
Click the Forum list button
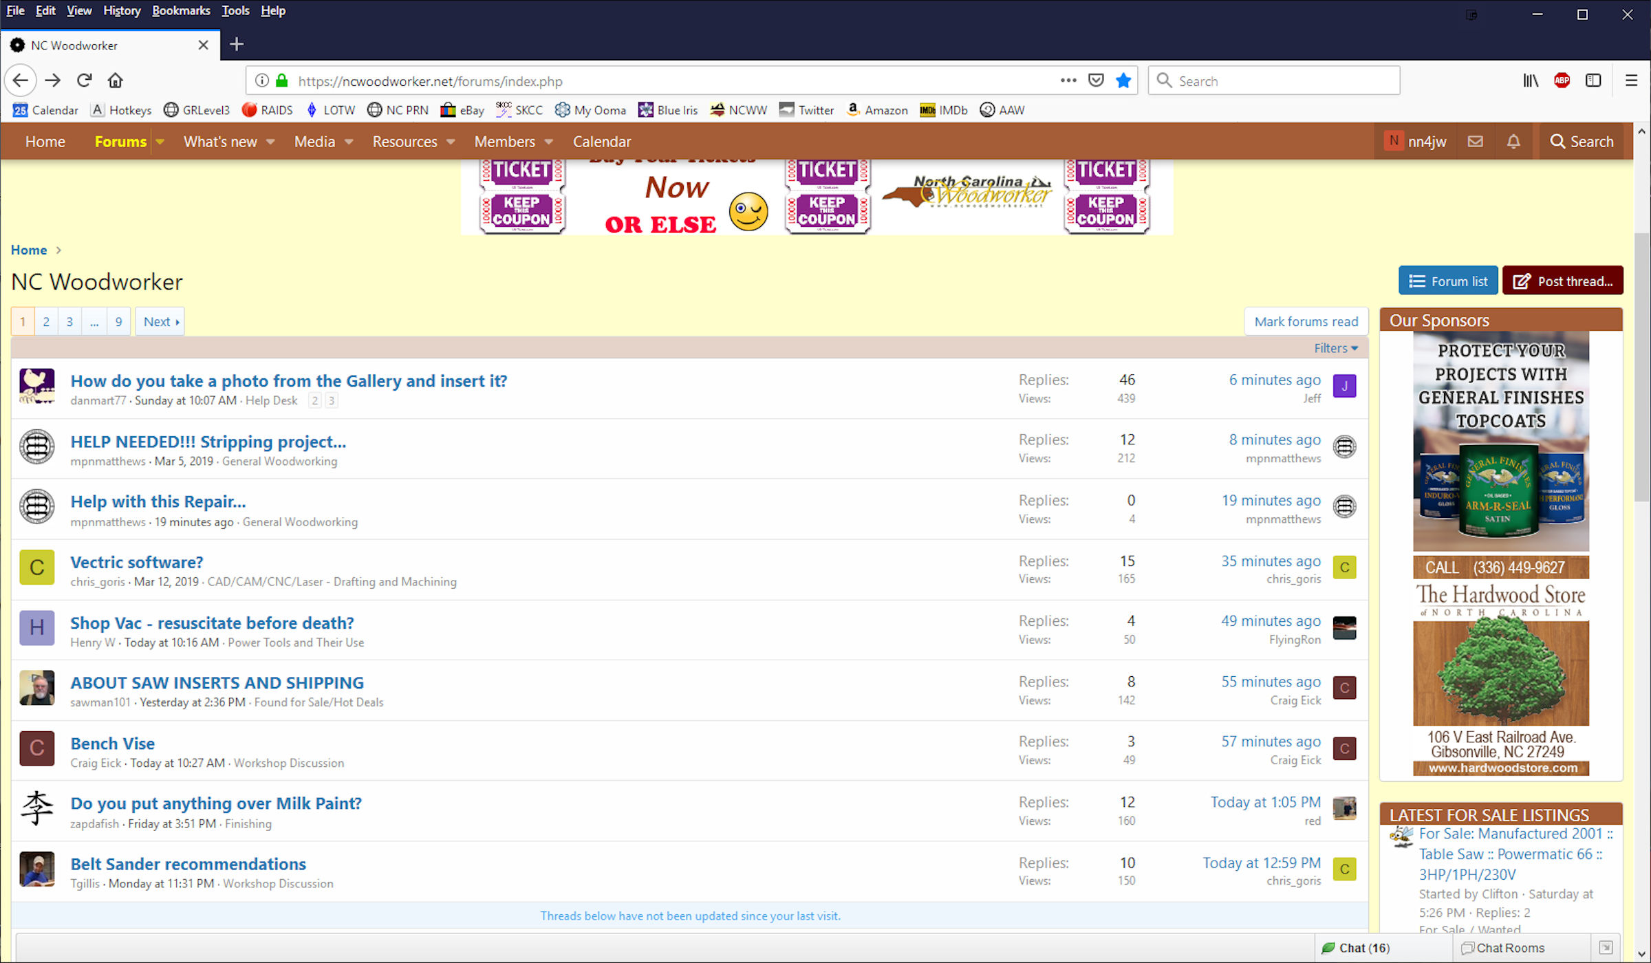pyautogui.click(x=1448, y=281)
